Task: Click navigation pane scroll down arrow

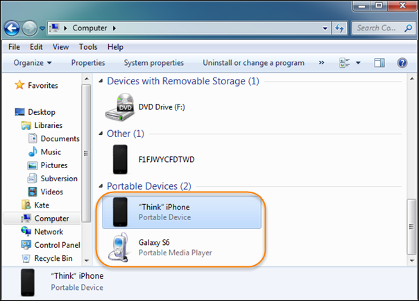Action: pyautogui.click(x=86, y=260)
